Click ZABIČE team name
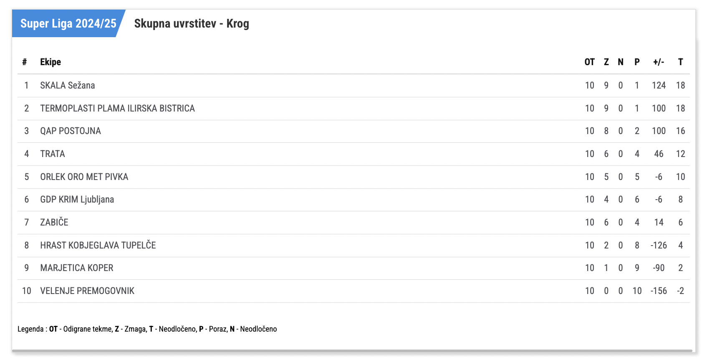Viewport: 707px width, 360px height. point(54,222)
